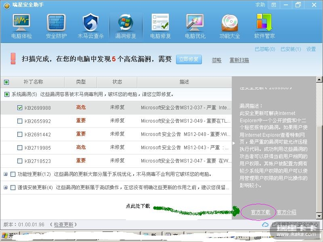
Task: Check the 功能性更新(12) group checkbox
Action: pyautogui.click(x=13, y=174)
